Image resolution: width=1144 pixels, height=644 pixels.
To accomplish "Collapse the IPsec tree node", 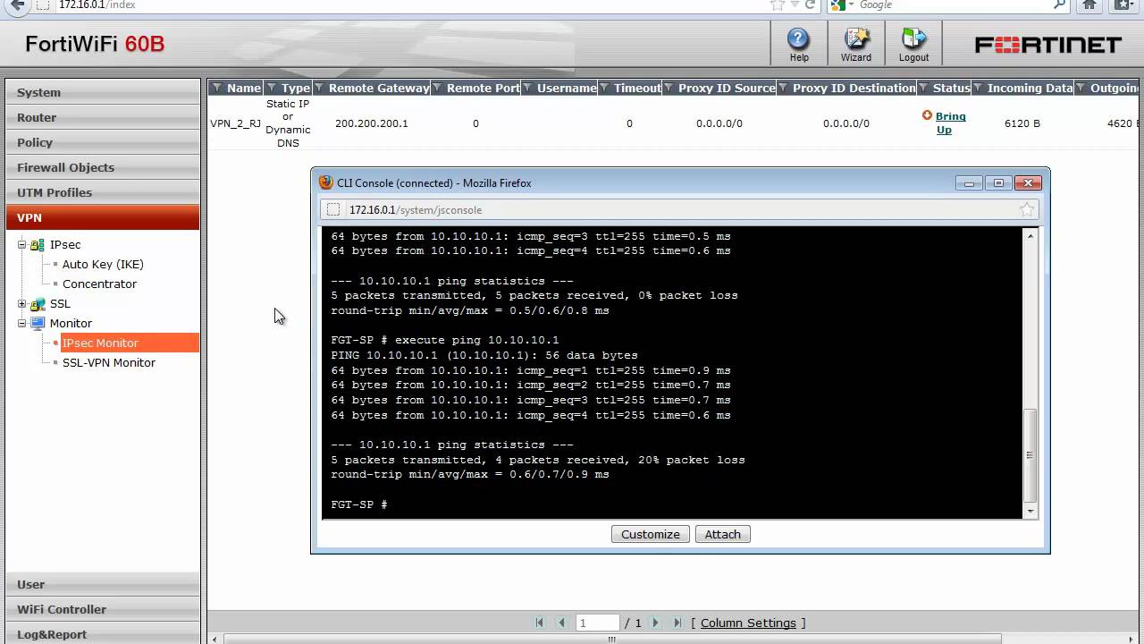I will click(22, 244).
